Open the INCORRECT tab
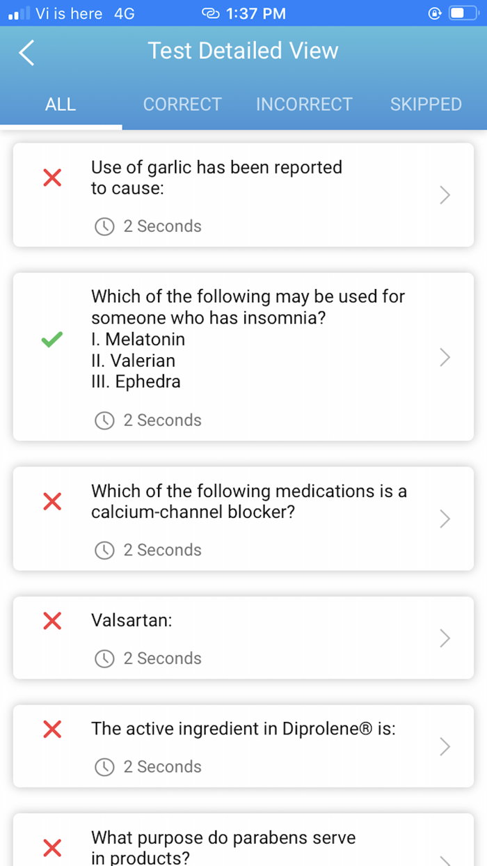The height and width of the screenshot is (866, 487). [304, 104]
